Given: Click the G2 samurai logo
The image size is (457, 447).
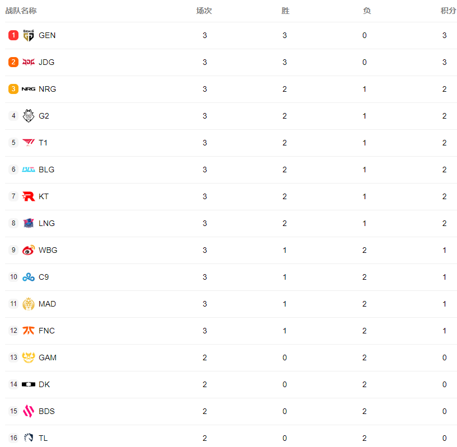Looking at the screenshot, I should click(x=29, y=116).
